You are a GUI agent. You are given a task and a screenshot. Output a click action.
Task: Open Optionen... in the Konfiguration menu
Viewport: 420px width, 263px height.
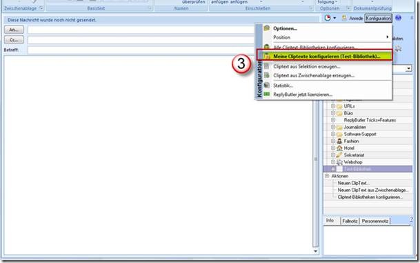(285, 28)
